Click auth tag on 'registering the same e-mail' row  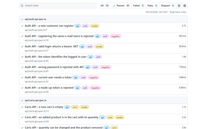coord(105,36)
